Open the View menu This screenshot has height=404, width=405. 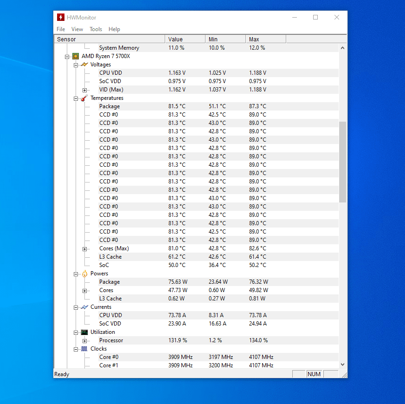click(x=77, y=29)
